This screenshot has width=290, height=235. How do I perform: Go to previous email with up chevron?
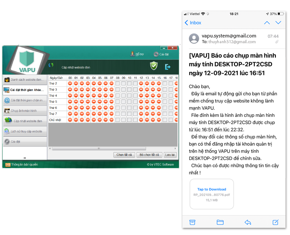click(x=267, y=22)
